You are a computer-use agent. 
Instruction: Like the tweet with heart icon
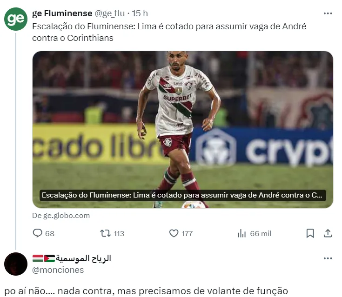click(174, 233)
